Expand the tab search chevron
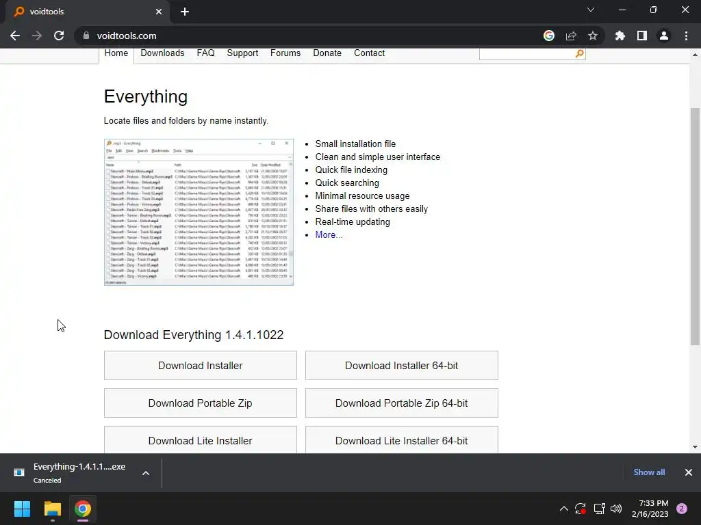This screenshot has width=701, height=525. [x=591, y=10]
